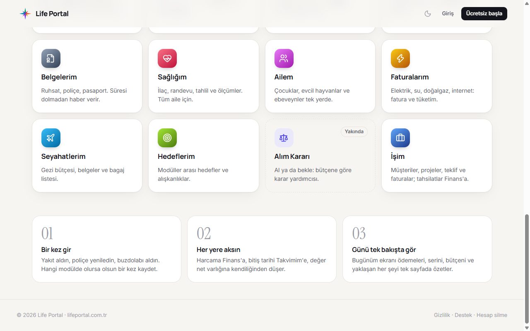Click the Sağlığım card heading
Screen dimensions: 530x331
(x=172, y=77)
